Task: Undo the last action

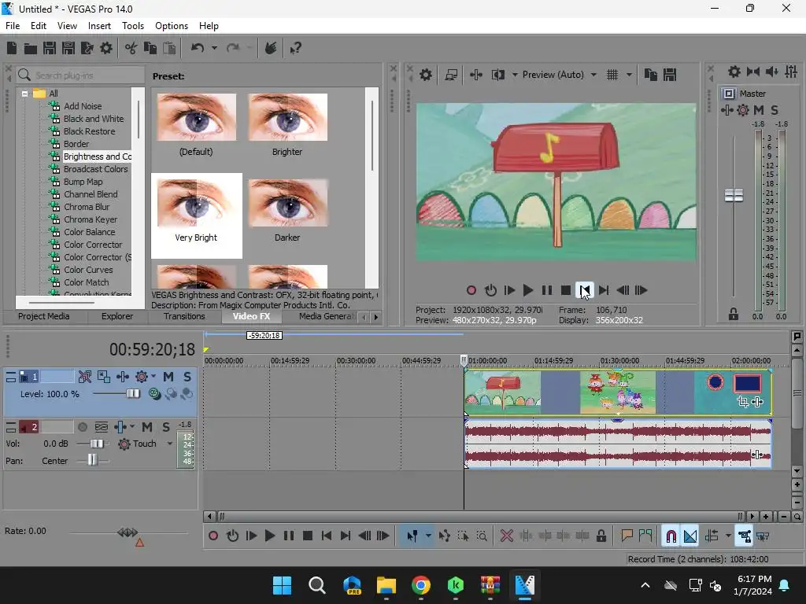Action: point(198,48)
